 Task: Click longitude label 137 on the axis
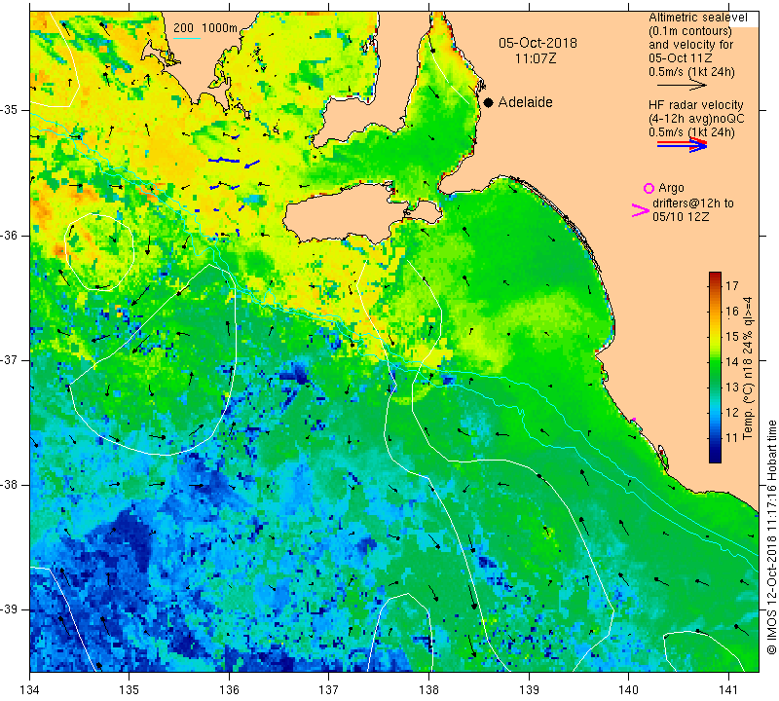pos(329,690)
